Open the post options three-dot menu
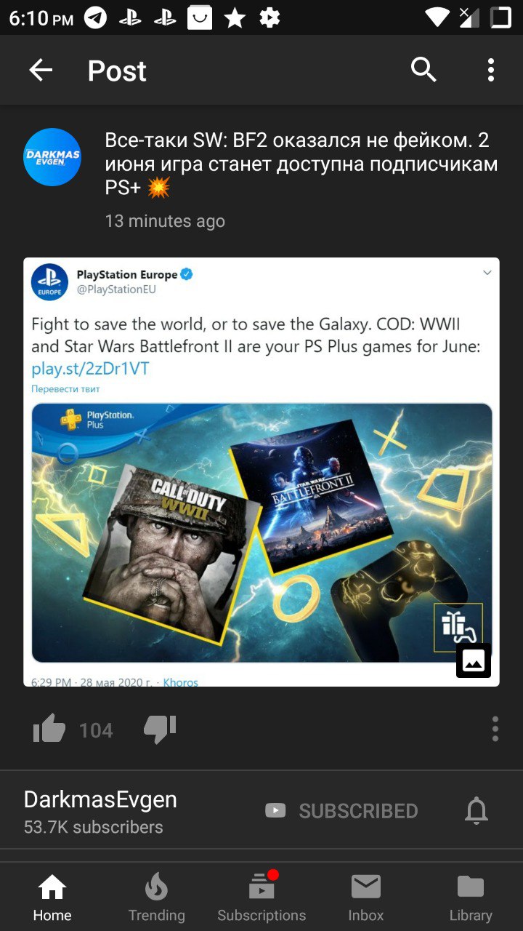The image size is (523, 931). 495,729
